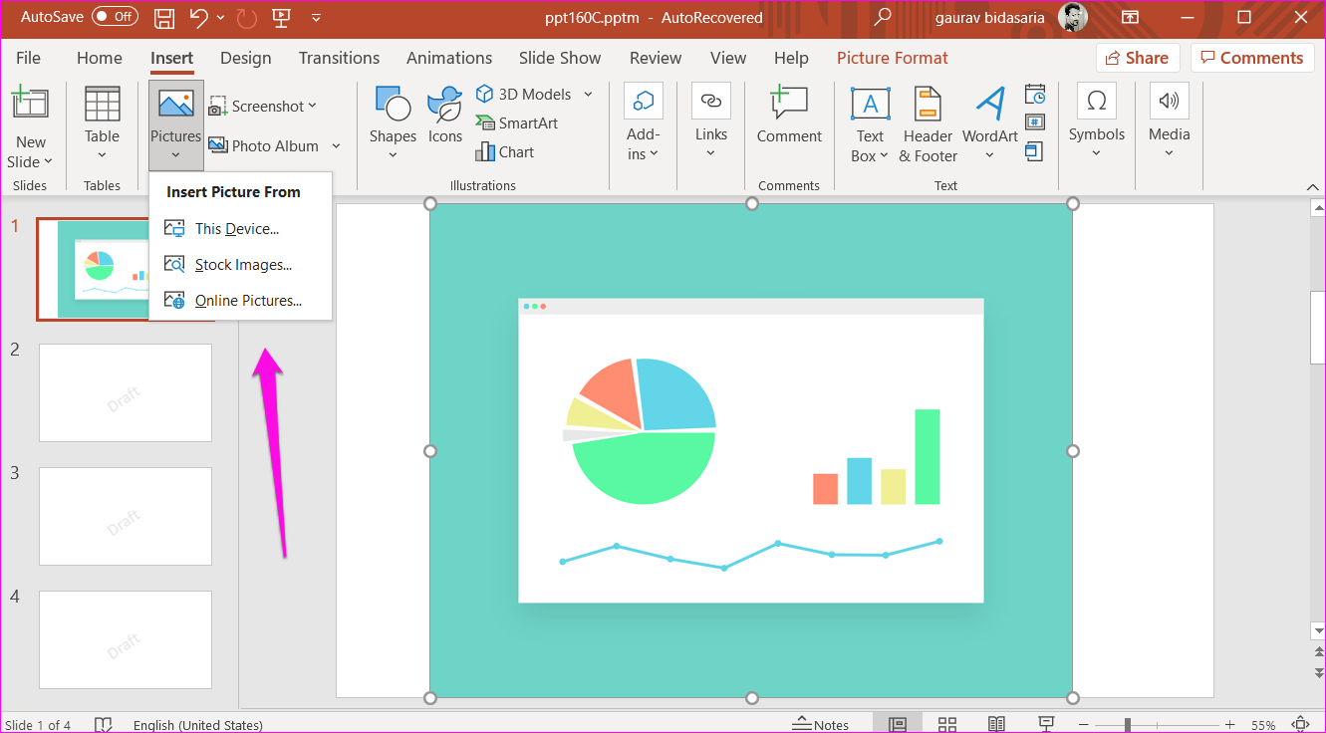Image resolution: width=1326 pixels, height=733 pixels.
Task: Insert Icons from ribbon
Action: pos(445,117)
